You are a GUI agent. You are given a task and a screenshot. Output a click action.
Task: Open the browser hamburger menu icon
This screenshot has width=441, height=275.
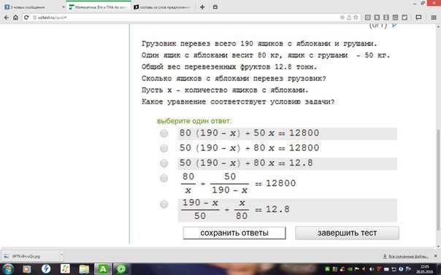(x=434, y=18)
